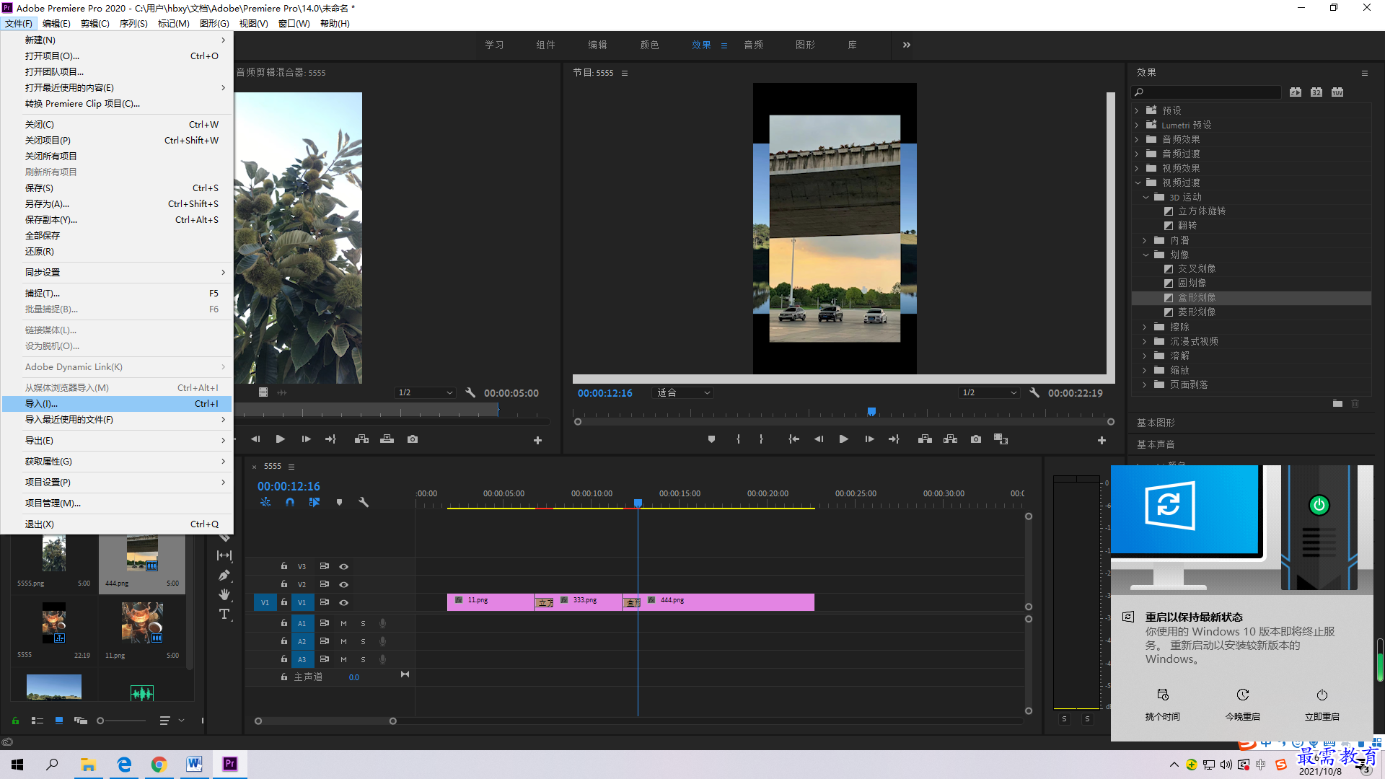Open 基本声音 panel
Screen dimensions: 1385x779
tap(1156, 444)
